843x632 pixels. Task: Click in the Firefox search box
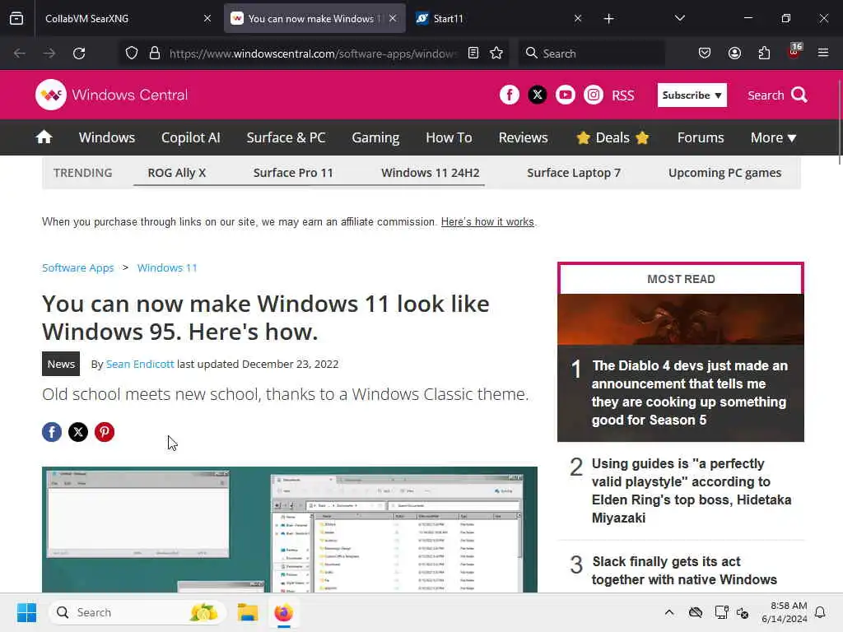click(591, 53)
